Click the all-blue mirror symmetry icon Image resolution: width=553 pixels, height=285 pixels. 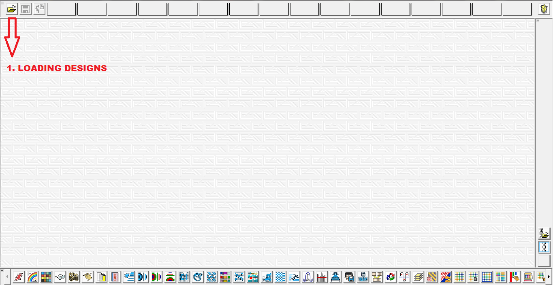(x=143, y=277)
